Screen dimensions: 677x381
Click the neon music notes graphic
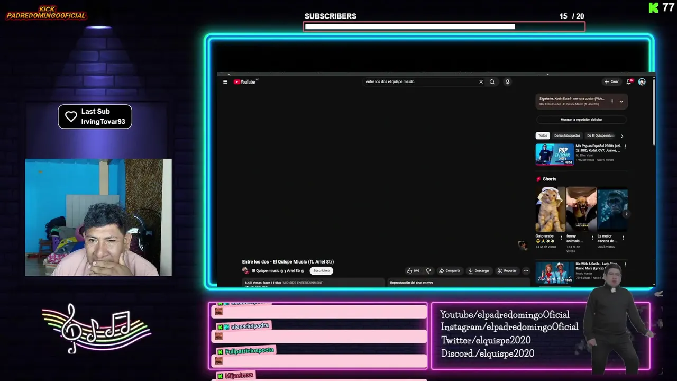click(x=96, y=329)
